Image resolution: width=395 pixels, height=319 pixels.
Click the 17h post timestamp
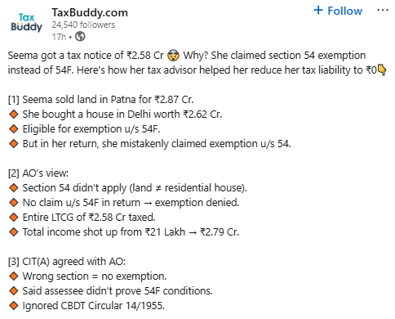[59, 37]
